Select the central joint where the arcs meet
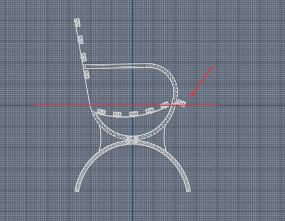This screenshot has width=285, height=221. pos(133,140)
